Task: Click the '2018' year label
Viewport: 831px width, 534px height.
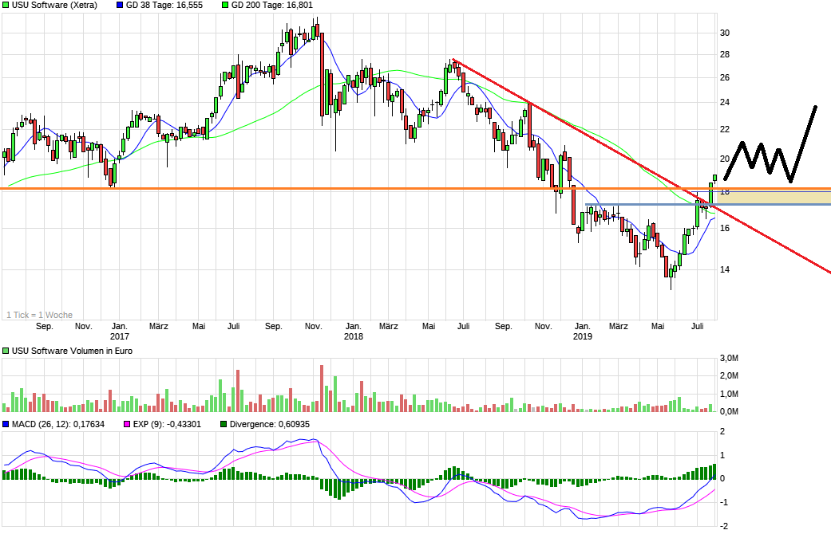Action: point(354,336)
